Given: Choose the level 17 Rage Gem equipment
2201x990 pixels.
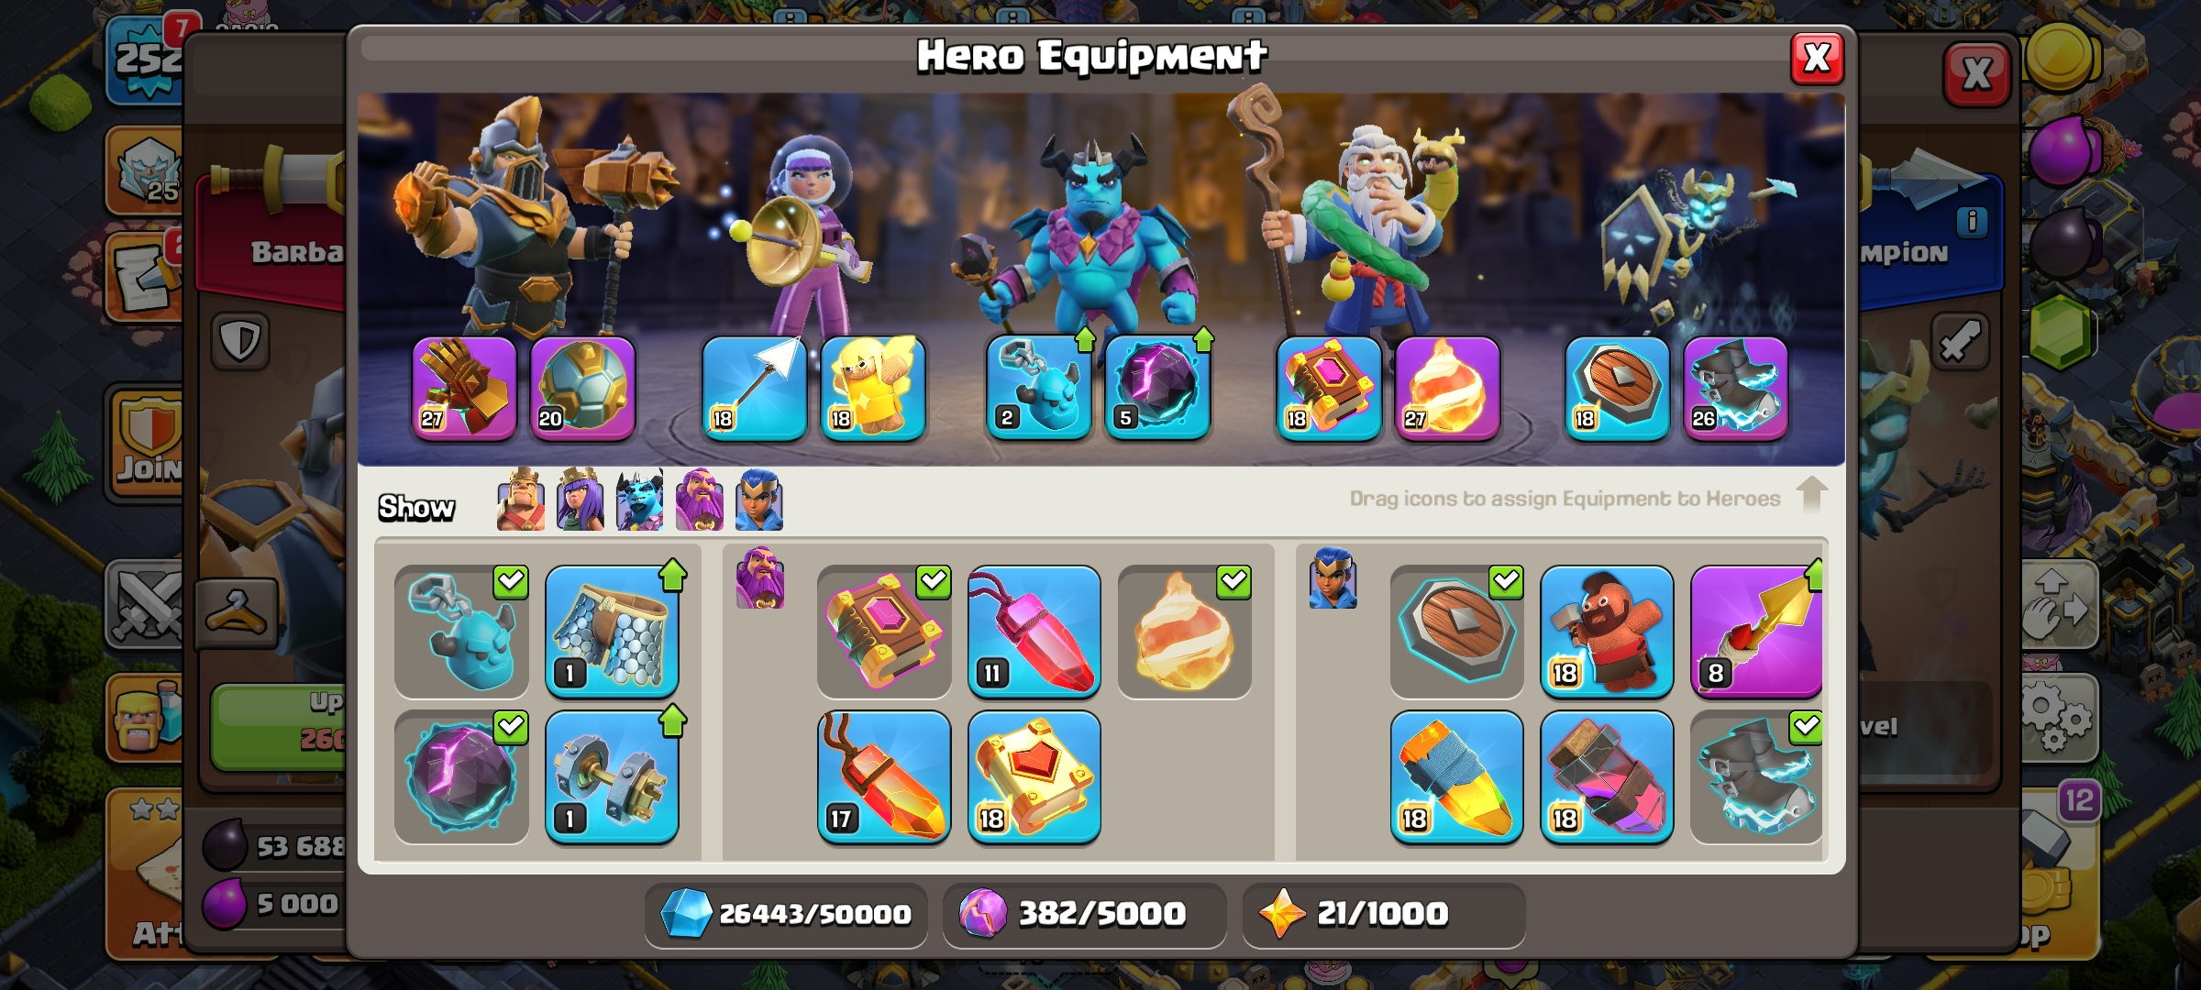Looking at the screenshot, I should (x=884, y=777).
